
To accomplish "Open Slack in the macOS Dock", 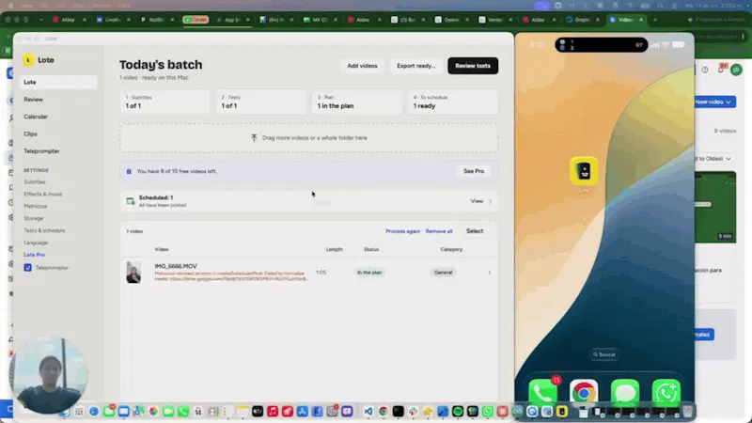I will 413,412.
